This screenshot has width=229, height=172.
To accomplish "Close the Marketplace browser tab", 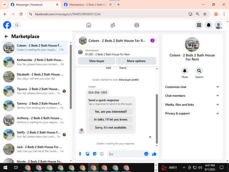I will point(110,5).
